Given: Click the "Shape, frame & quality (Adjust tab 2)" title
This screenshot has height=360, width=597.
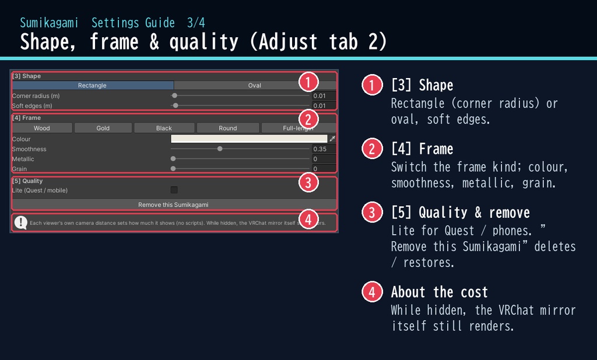Looking at the screenshot, I should pos(203,41).
